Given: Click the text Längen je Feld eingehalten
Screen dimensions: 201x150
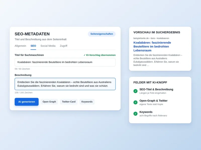Looking at the screenshot, I should (x=153, y=93).
